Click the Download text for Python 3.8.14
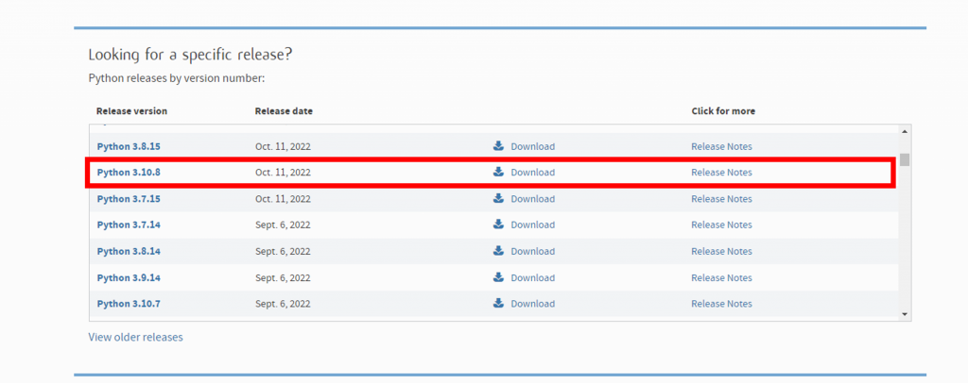968x383 pixels. coord(533,251)
